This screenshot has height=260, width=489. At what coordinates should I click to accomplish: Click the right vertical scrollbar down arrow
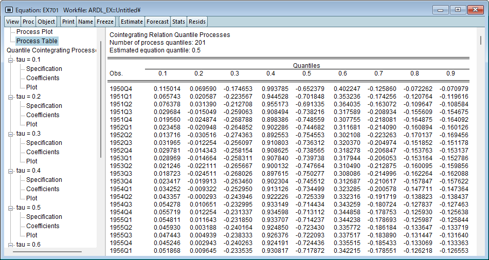pos(482,251)
